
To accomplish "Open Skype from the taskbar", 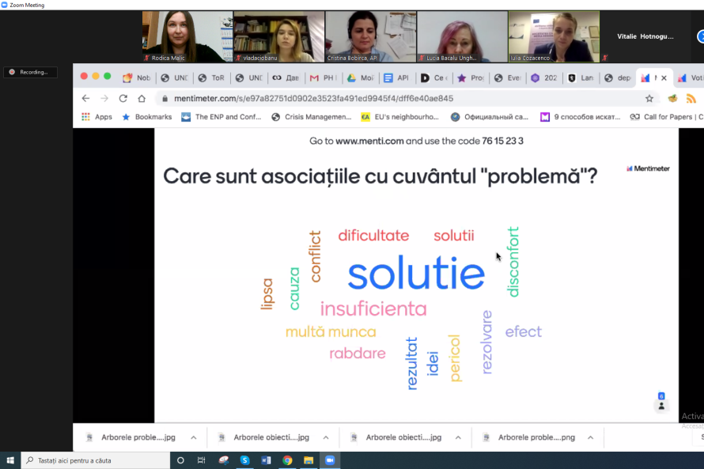I will 244,460.
